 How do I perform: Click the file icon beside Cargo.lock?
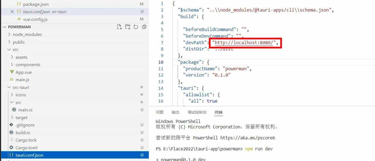[11, 140]
